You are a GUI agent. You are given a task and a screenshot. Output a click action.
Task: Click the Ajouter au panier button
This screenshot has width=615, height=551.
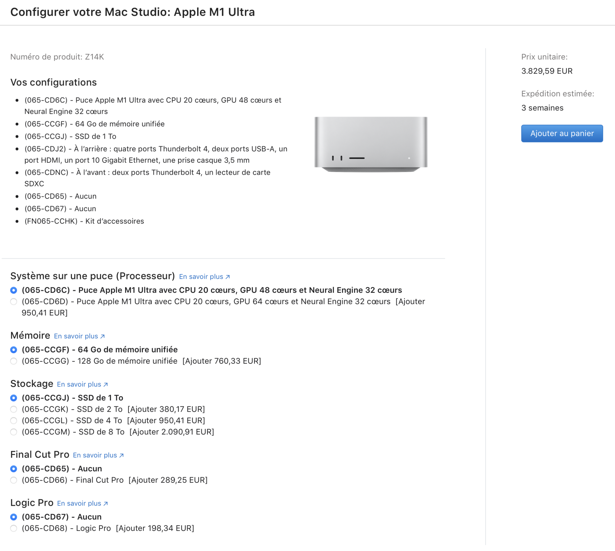[561, 133]
